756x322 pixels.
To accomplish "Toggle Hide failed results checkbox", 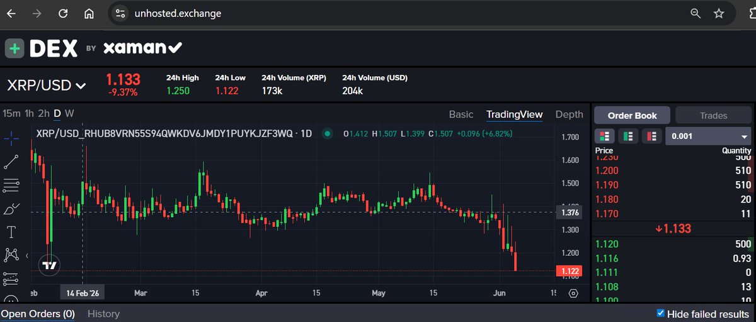I will (660, 313).
